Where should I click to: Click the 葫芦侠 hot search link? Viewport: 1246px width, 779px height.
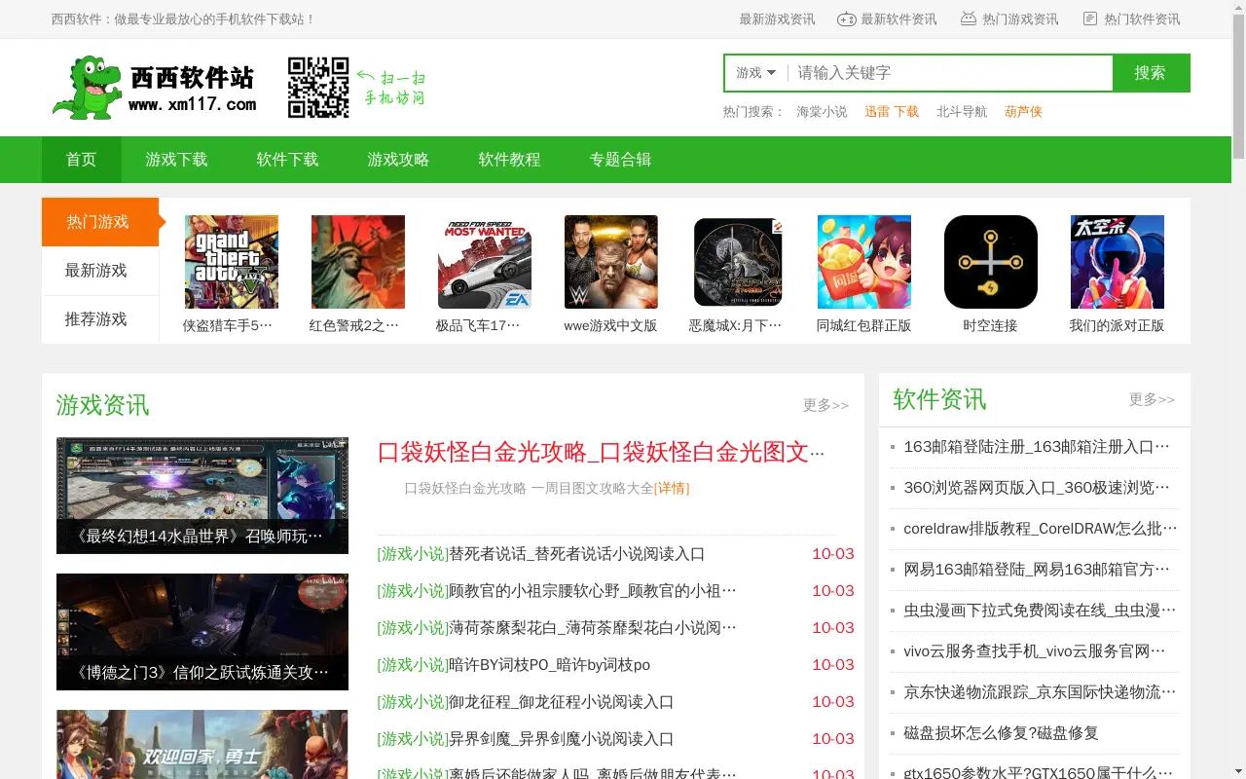click(x=1024, y=112)
